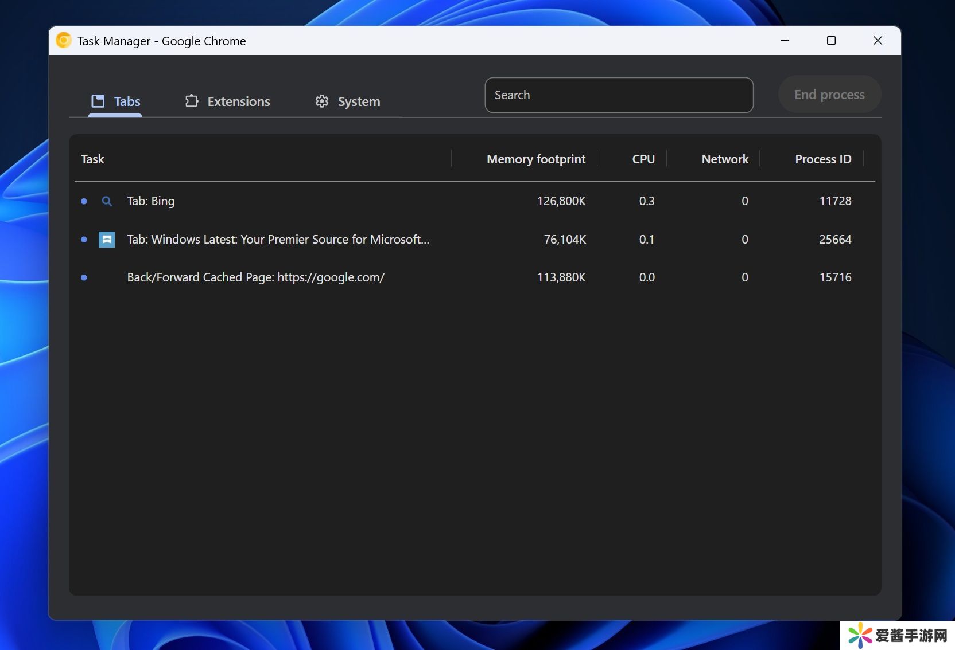Open the System tab

tap(348, 101)
